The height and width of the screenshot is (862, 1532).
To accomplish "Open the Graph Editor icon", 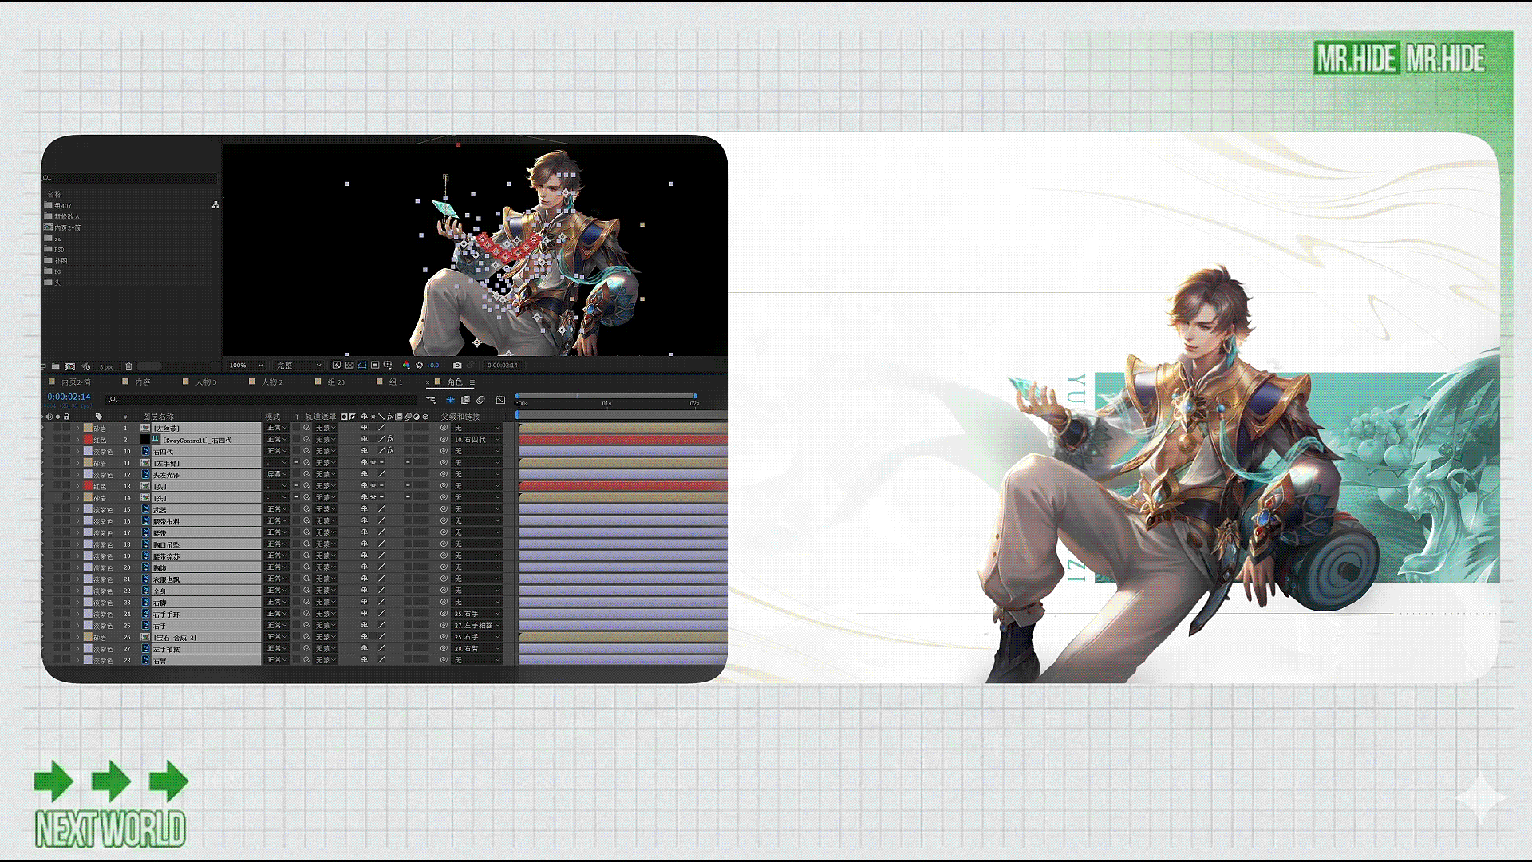I will click(500, 400).
